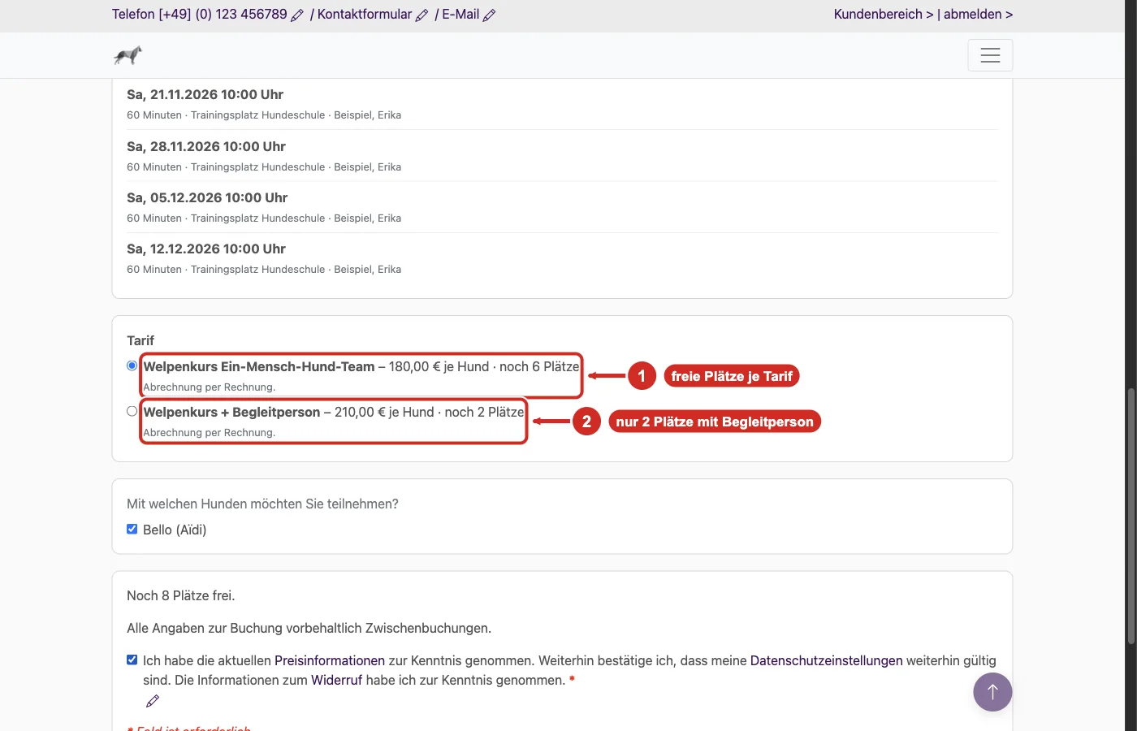The width and height of the screenshot is (1137, 731).
Task: Click the dog logo in the header
Action: coord(128,55)
